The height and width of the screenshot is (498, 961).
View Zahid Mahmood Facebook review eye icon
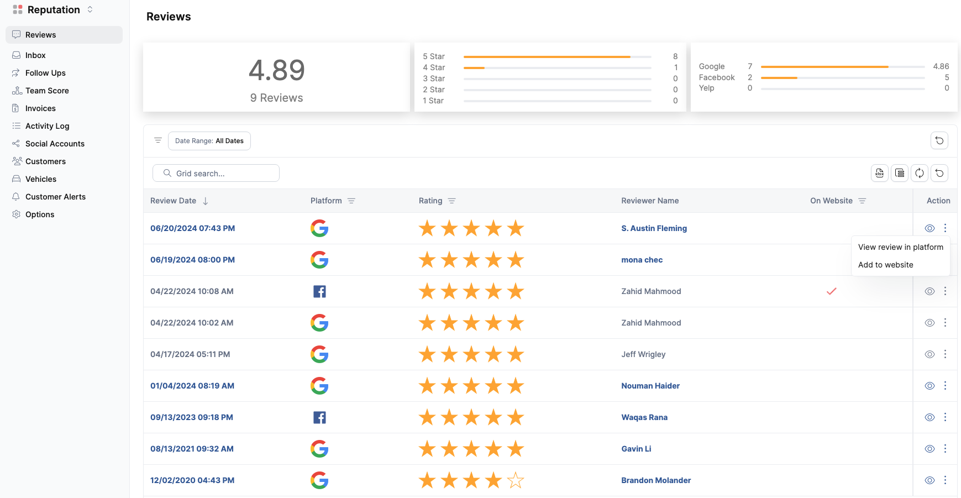[x=930, y=291]
